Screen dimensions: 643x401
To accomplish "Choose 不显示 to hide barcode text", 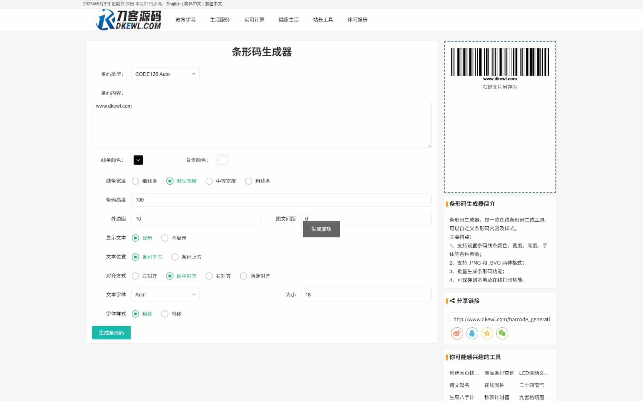I will (165, 238).
